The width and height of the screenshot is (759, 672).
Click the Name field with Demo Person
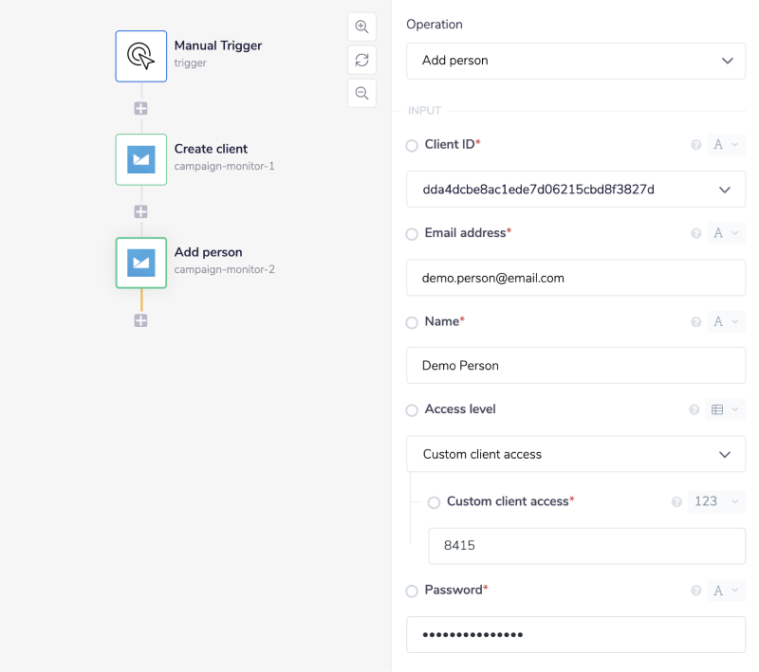point(575,366)
